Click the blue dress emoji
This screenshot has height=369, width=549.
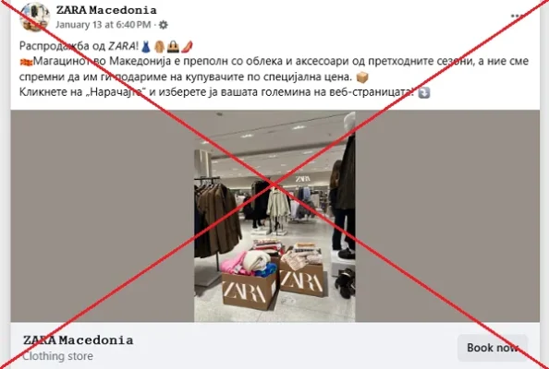pyautogui.click(x=146, y=46)
